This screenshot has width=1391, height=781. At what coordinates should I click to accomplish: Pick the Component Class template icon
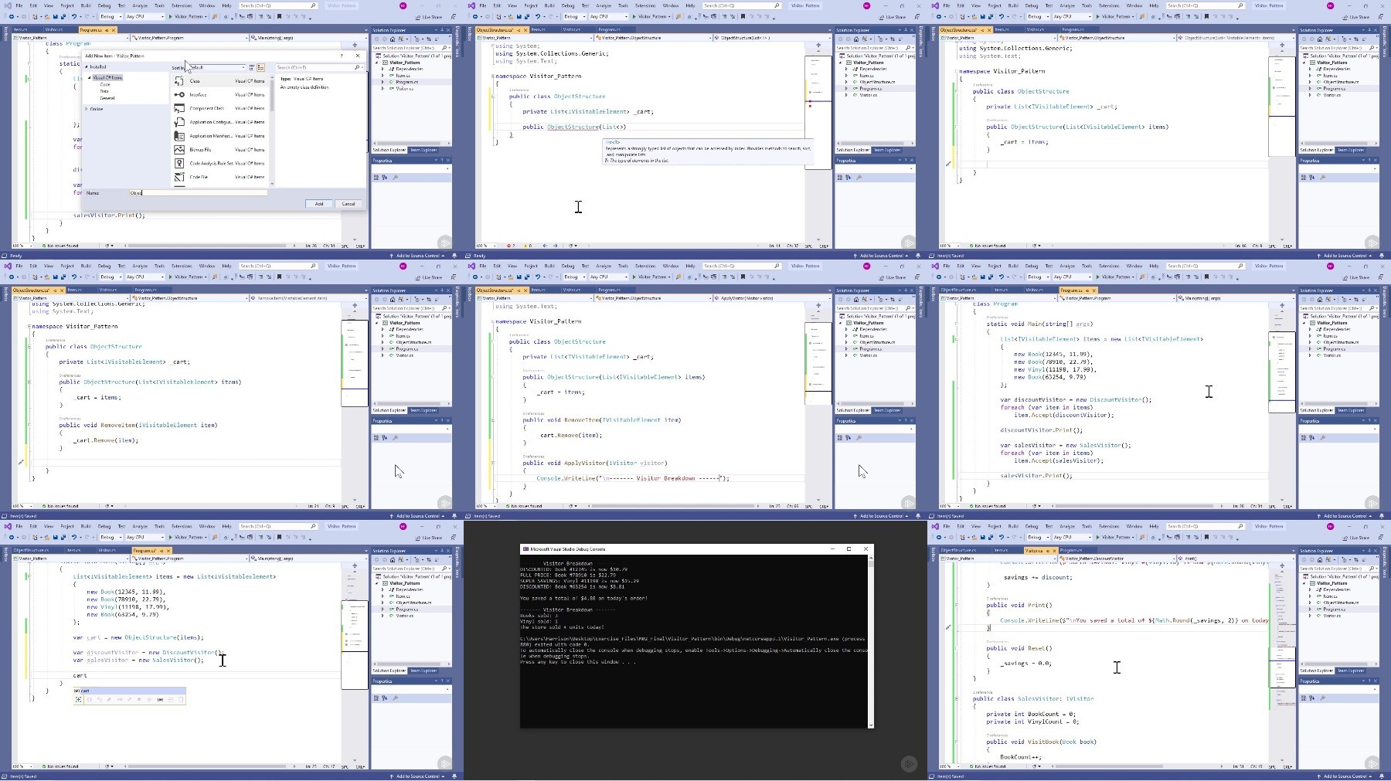[x=179, y=108]
